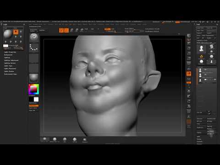Expand LightCap section
The image size is (220, 165).
pyautogui.click(x=7, y=58)
